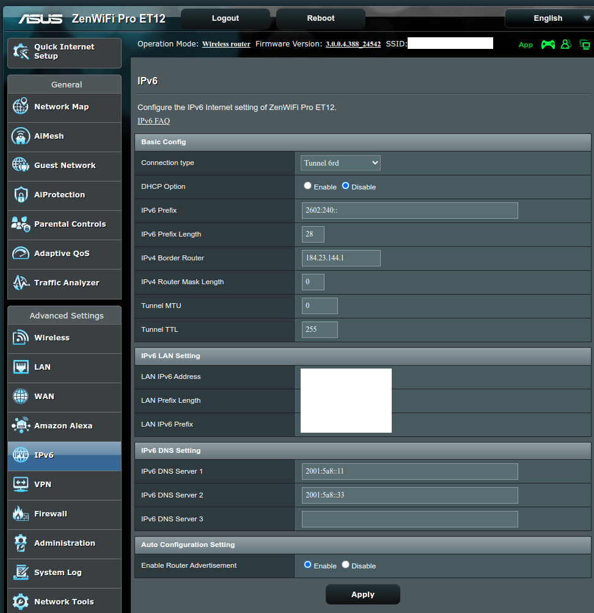Open the Administration menu entry
This screenshot has height=613, width=594.
click(x=65, y=543)
